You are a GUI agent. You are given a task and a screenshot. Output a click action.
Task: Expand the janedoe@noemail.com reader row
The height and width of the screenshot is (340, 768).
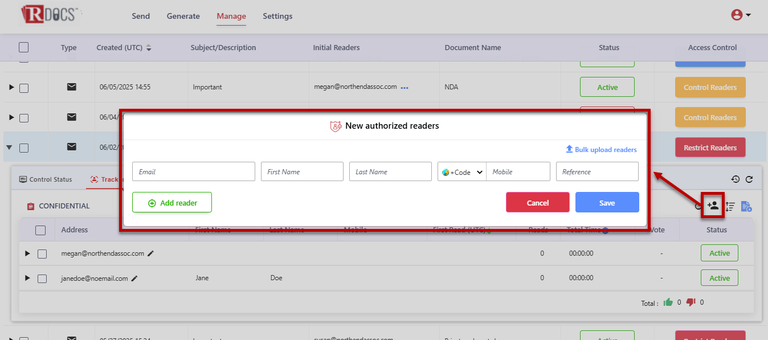point(27,278)
